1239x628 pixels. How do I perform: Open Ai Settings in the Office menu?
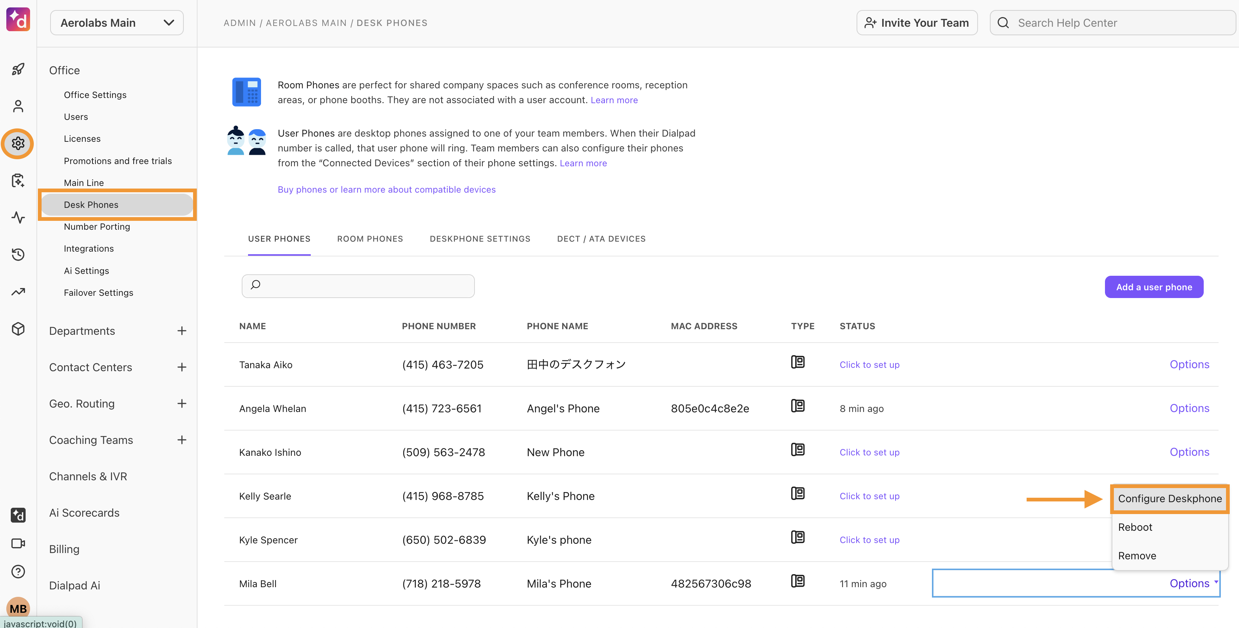[86, 271]
